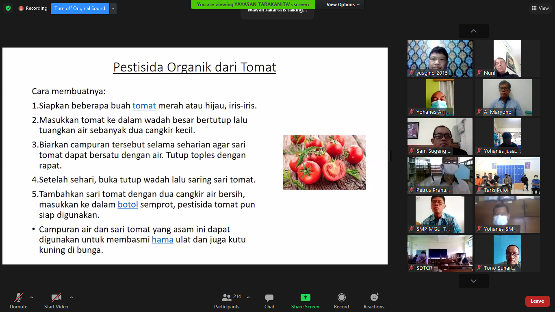Click the divider handle between slide and gallery

coord(390,156)
